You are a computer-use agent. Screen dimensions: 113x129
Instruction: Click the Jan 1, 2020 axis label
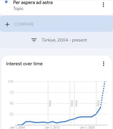[x=87, y=127]
